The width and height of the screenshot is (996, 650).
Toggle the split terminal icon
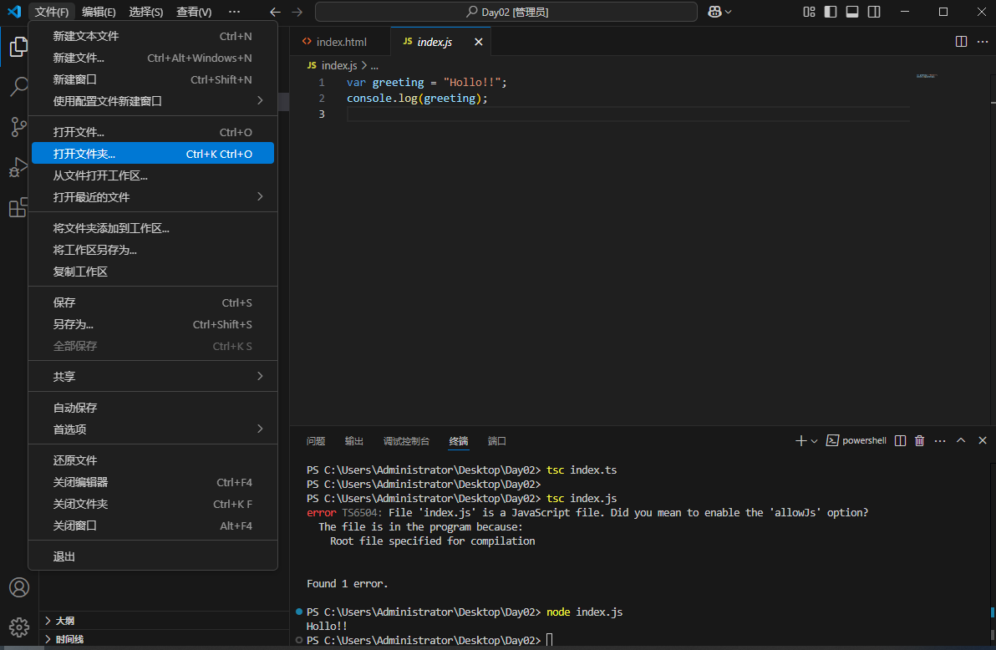click(x=899, y=440)
